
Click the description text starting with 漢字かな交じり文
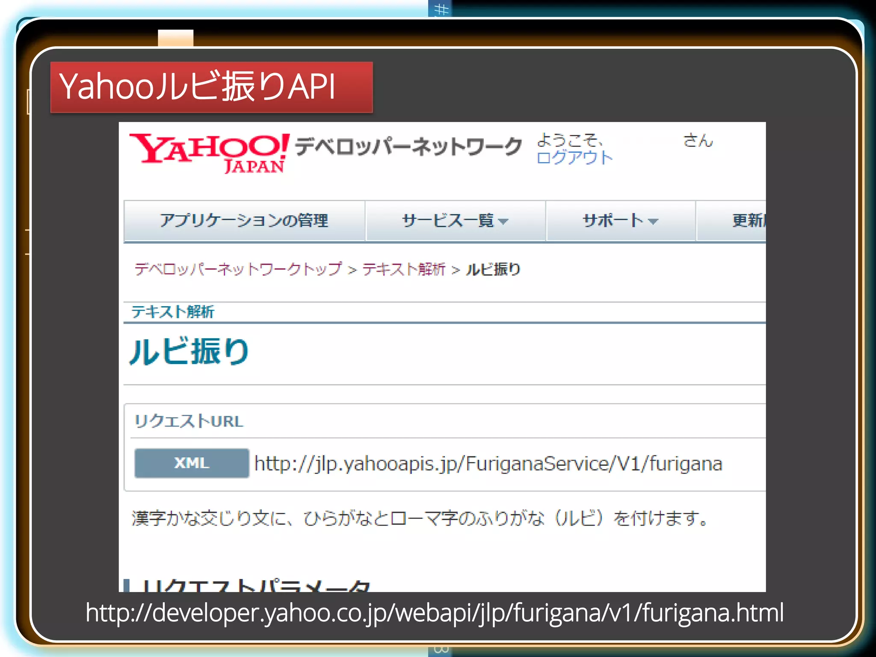pyautogui.click(x=420, y=518)
